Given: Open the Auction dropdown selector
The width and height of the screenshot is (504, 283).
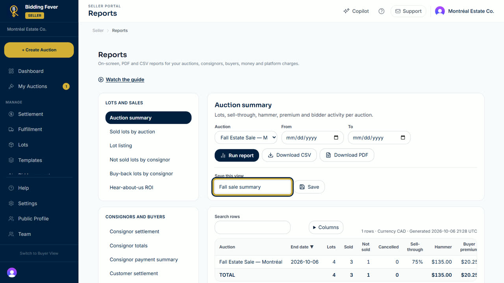Looking at the screenshot, I should pyautogui.click(x=246, y=138).
